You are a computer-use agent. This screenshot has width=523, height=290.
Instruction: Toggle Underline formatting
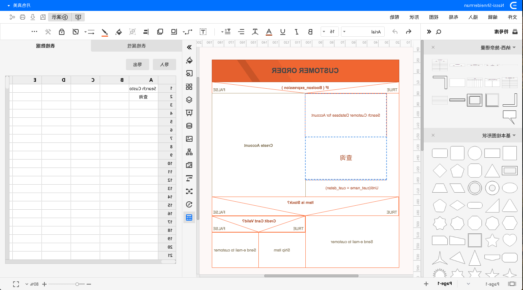(x=283, y=32)
